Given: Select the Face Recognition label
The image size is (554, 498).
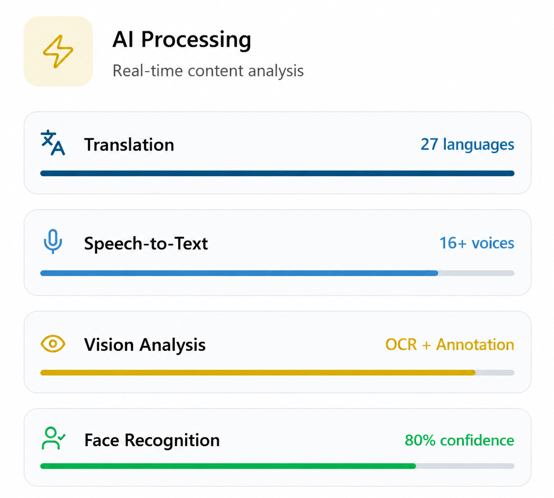Looking at the screenshot, I should 152,440.
